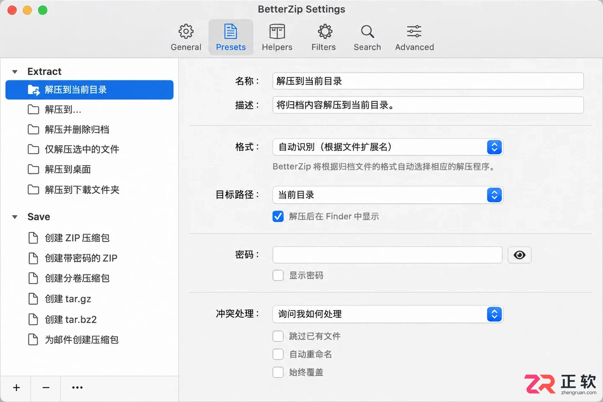Click the 名称 name input field

(x=428, y=81)
